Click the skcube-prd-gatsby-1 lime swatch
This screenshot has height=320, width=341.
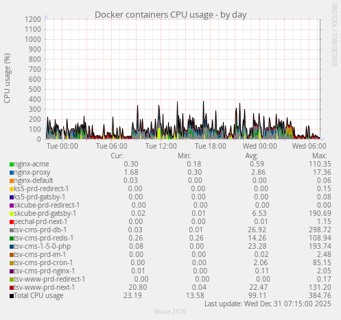click(x=12, y=214)
